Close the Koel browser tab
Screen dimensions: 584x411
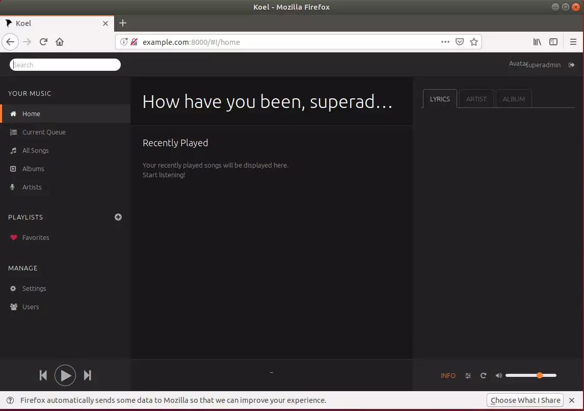[x=105, y=23]
